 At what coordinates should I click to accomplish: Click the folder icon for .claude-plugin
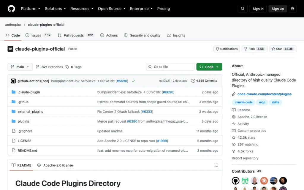tap(13, 92)
